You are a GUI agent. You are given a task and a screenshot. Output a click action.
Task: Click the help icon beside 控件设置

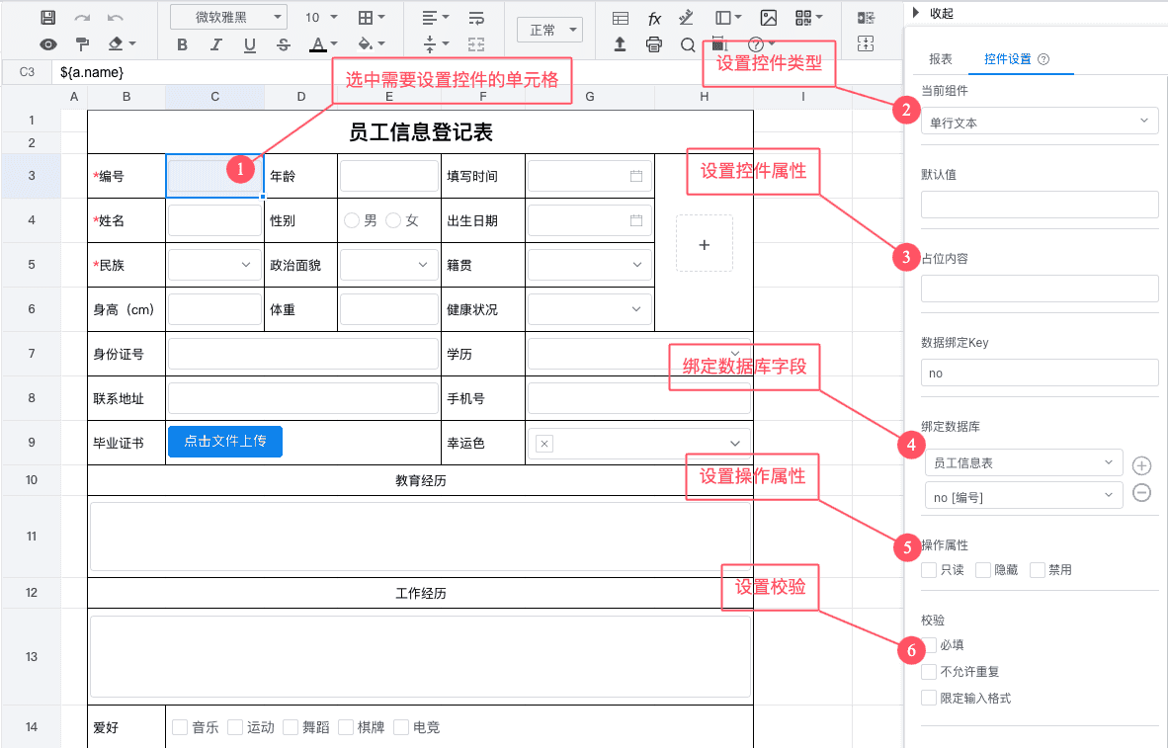click(x=1043, y=59)
